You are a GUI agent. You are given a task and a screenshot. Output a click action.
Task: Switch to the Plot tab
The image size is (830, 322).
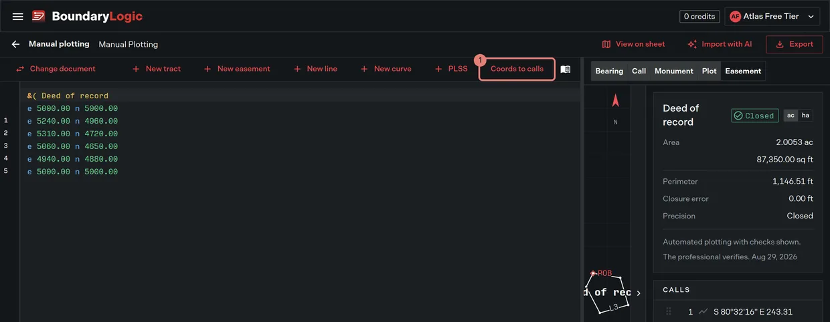pos(709,71)
